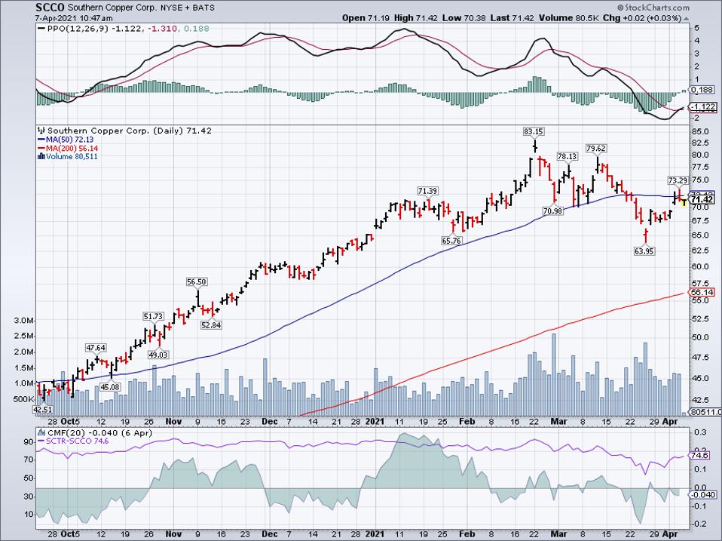Click the 'NYSE + BATS' exchange text

[188, 8]
